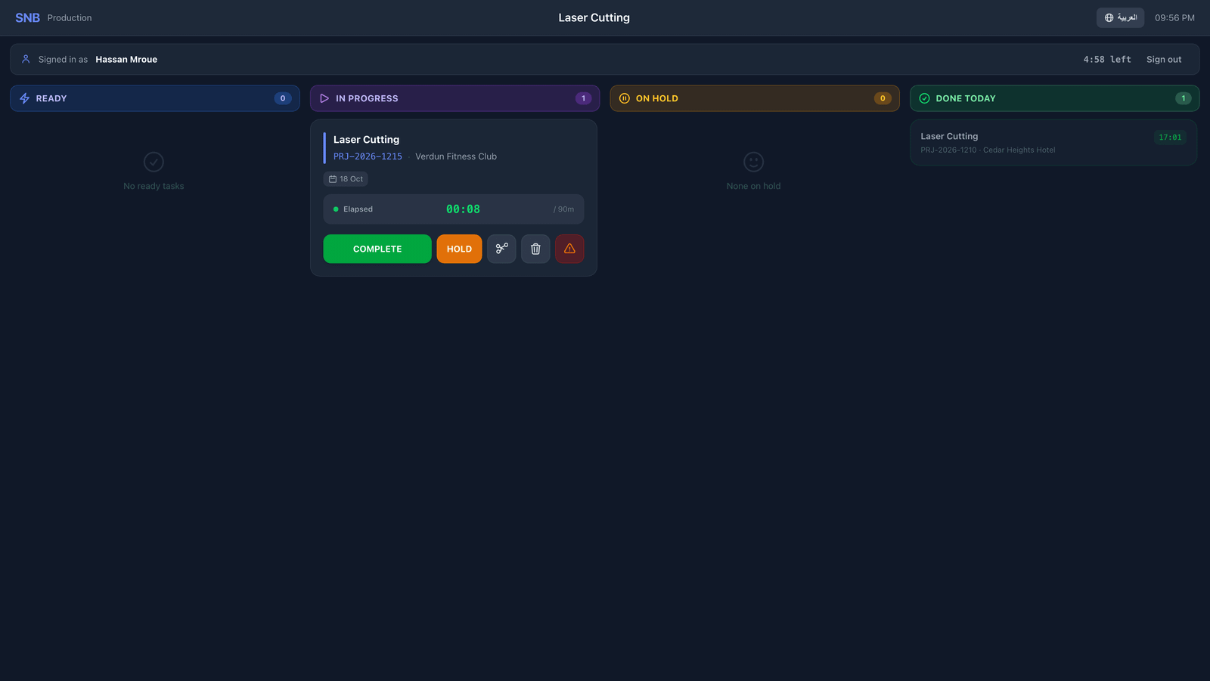Click the 17:01 completion time badge
This screenshot has height=681, width=1210.
pyautogui.click(x=1170, y=138)
